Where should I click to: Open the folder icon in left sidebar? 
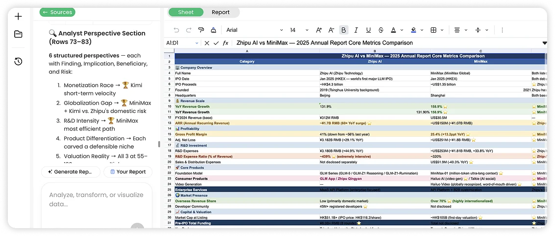point(18,34)
